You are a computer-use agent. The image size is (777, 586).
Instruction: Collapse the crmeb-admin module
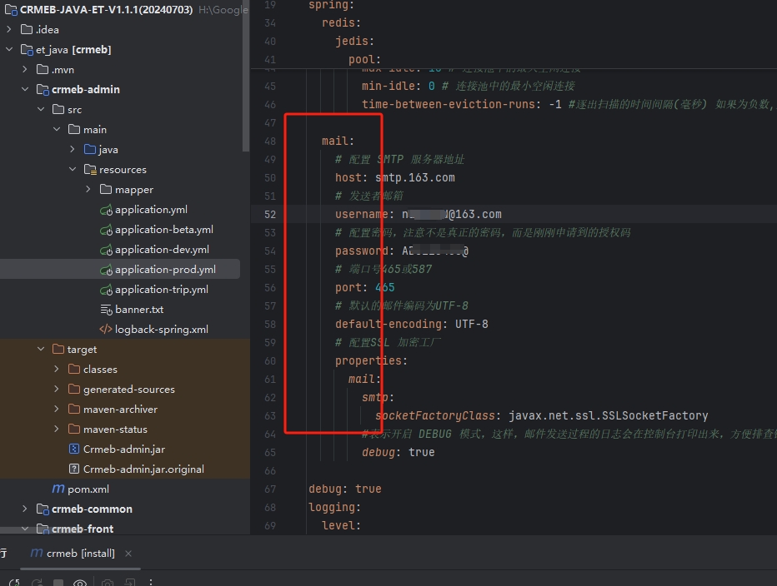point(25,90)
